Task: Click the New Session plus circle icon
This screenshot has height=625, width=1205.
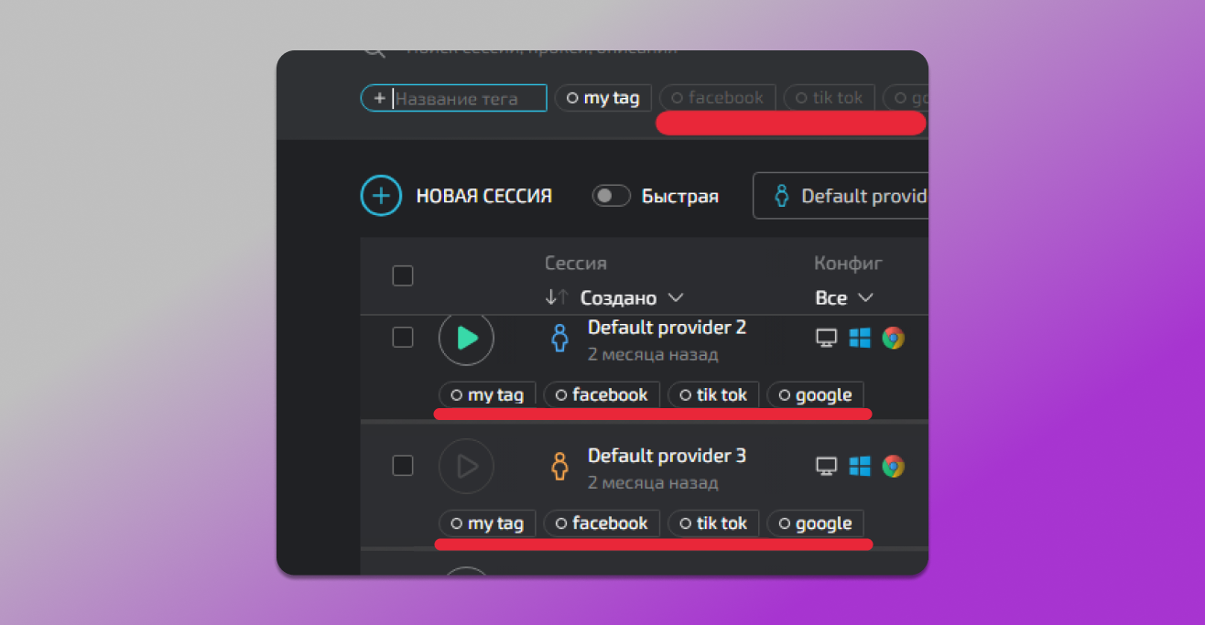Action: 381,196
